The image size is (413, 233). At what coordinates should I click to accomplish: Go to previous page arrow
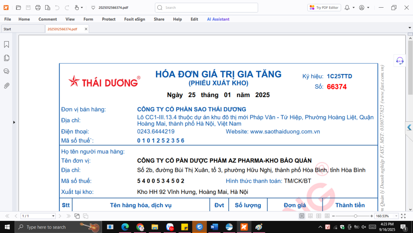[16, 216]
